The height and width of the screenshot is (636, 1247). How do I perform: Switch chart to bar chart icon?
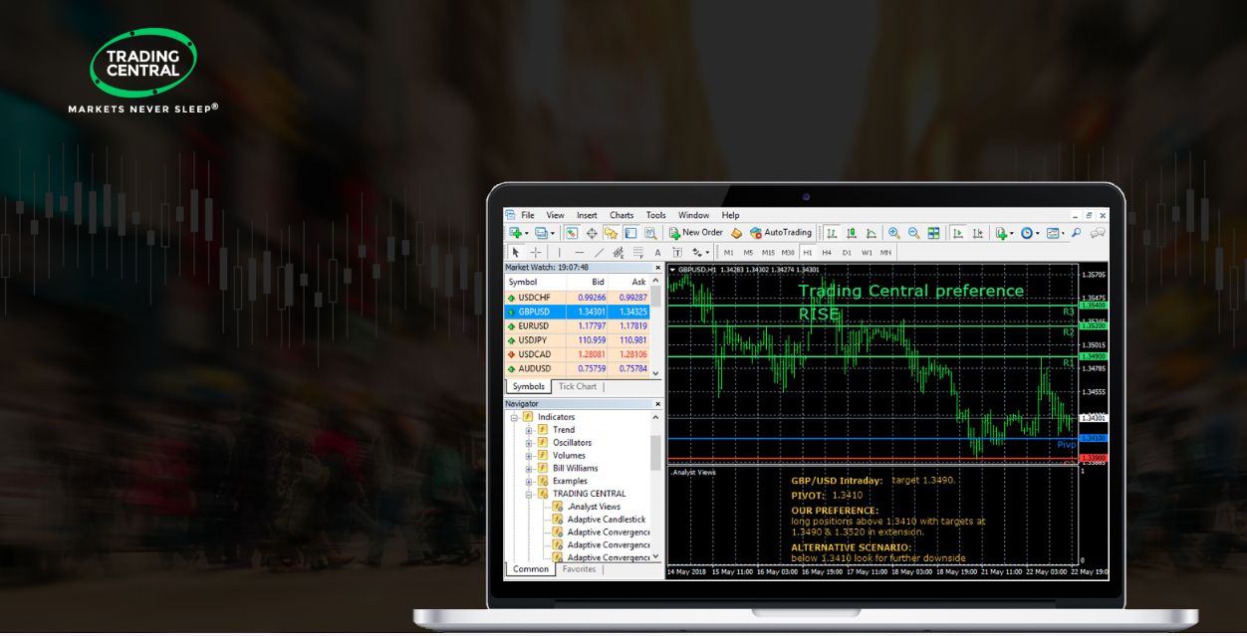(x=832, y=233)
